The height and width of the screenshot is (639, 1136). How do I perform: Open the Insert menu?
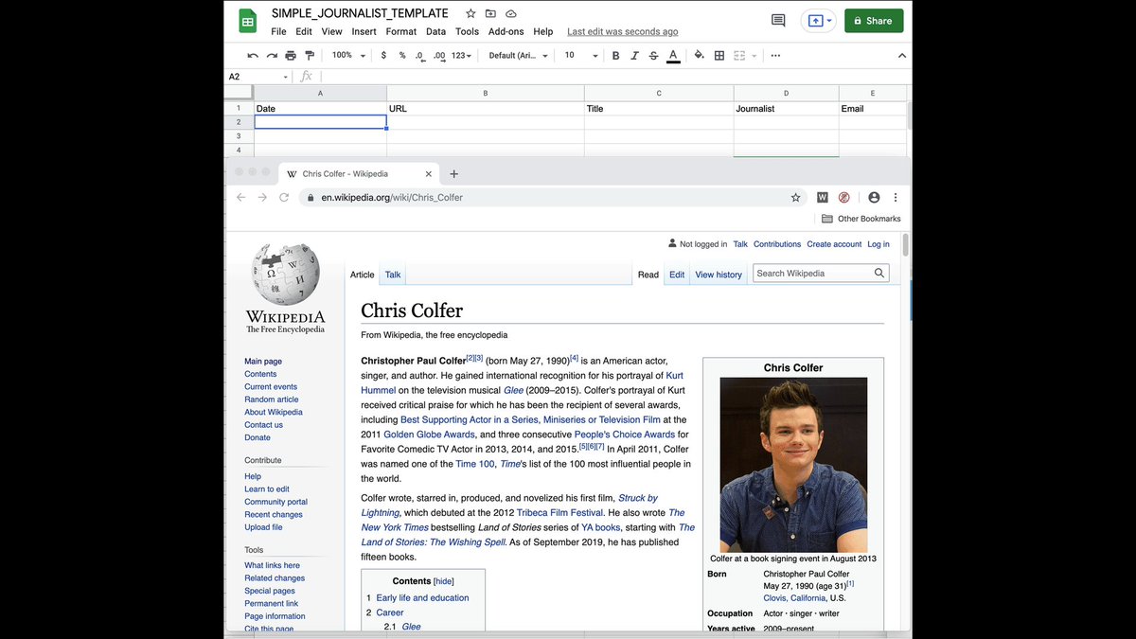[364, 31]
